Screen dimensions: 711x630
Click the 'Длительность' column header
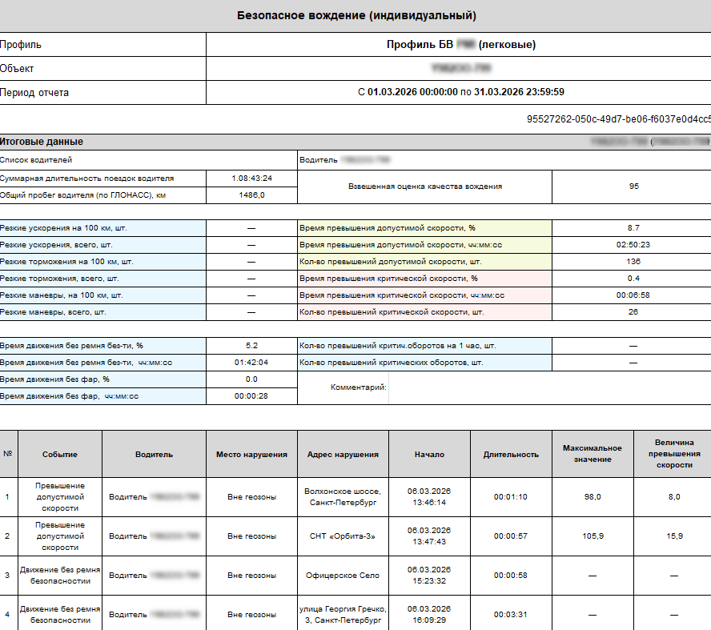(511, 455)
